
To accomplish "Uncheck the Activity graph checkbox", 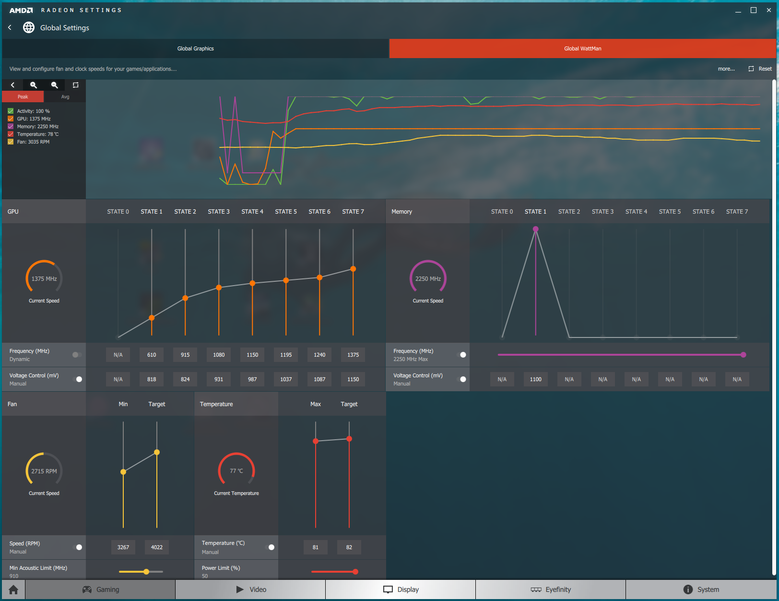I will [11, 111].
